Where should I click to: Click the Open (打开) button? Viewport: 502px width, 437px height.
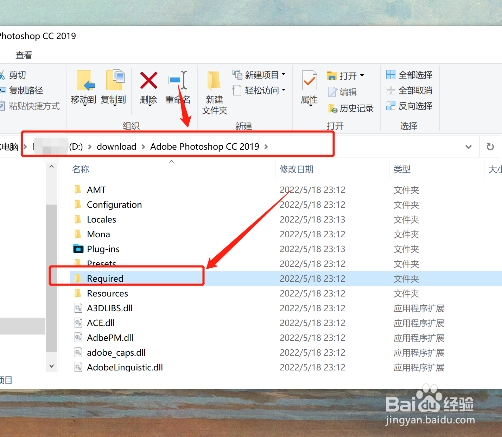342,76
